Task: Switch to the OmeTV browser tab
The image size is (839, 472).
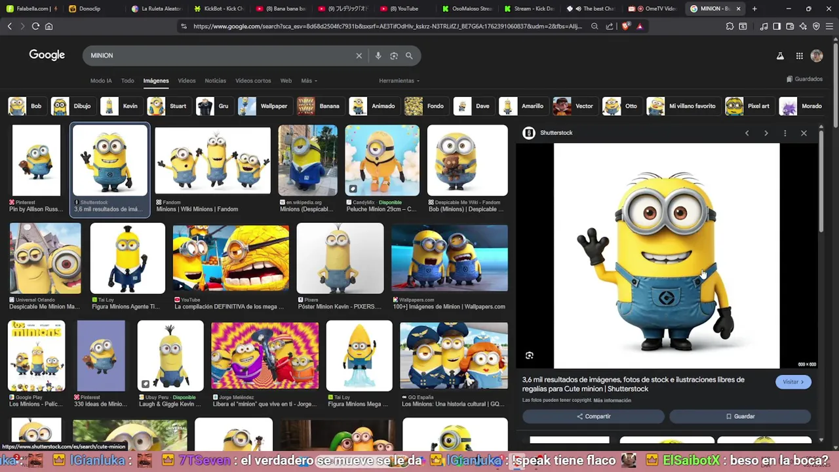Action: point(653,9)
